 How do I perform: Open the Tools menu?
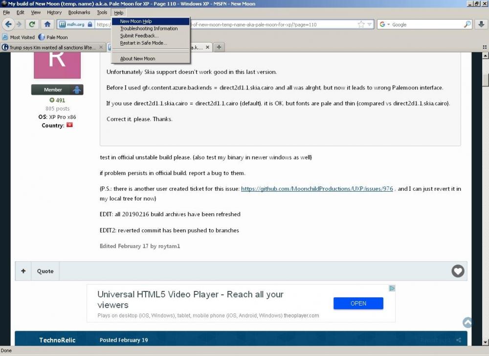tap(102, 12)
